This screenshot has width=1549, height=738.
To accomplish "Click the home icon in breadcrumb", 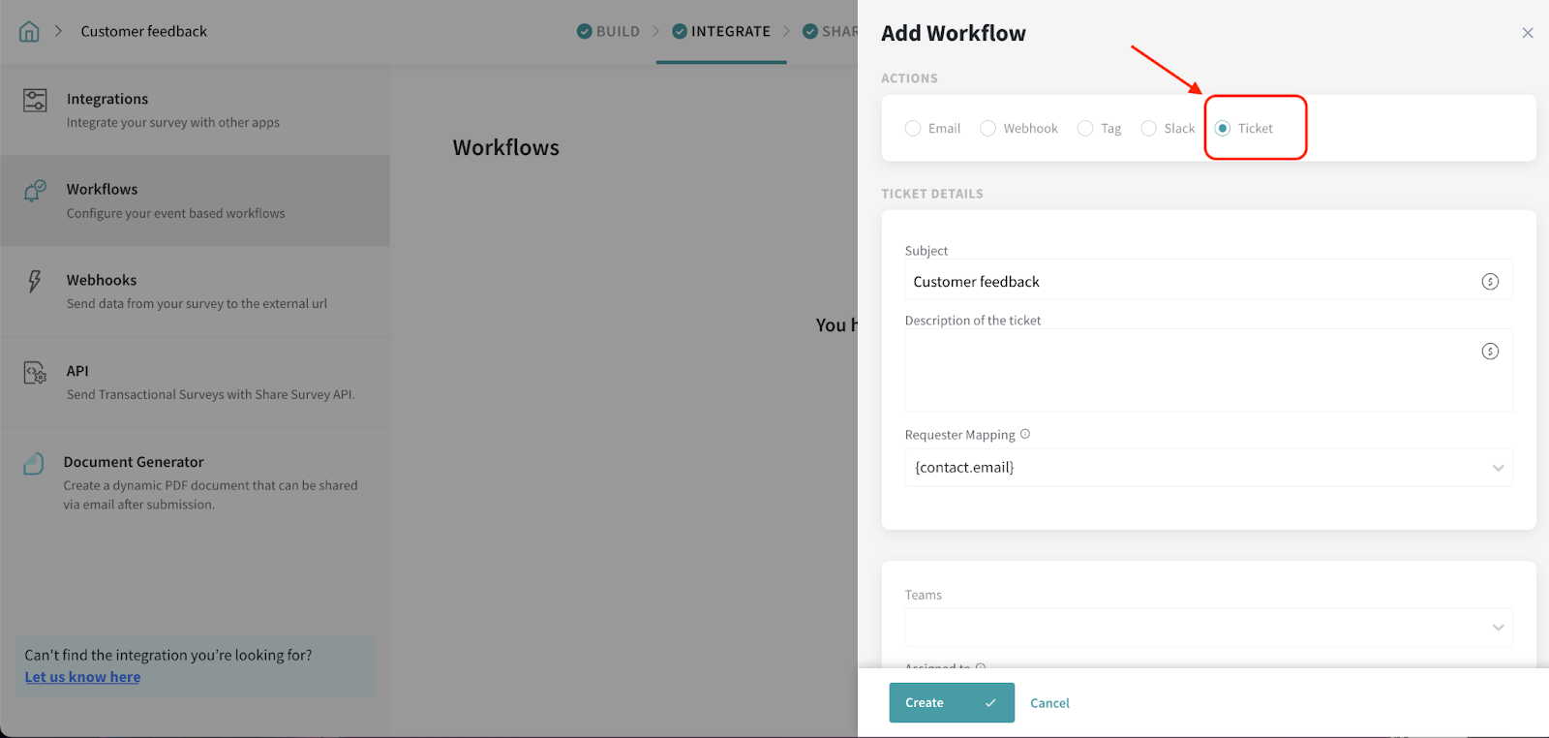I will (x=29, y=31).
